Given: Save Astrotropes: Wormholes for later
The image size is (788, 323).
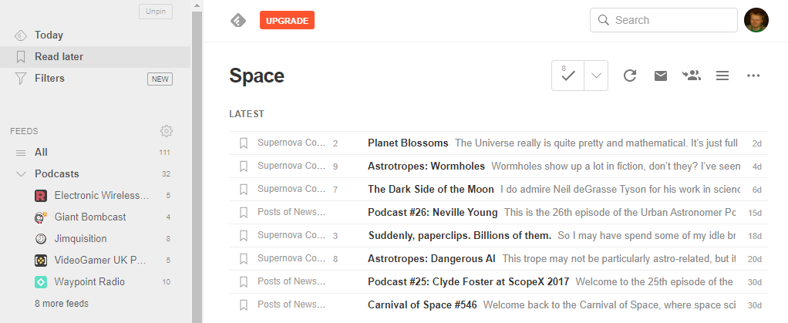Looking at the screenshot, I should 244,167.
